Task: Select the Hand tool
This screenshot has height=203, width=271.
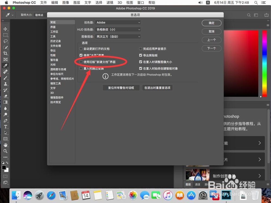Action: click(x=5, y=145)
